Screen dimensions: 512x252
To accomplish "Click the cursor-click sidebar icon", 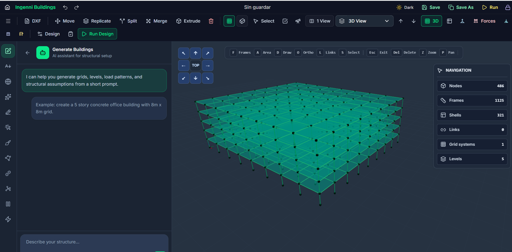I will 8,127.
